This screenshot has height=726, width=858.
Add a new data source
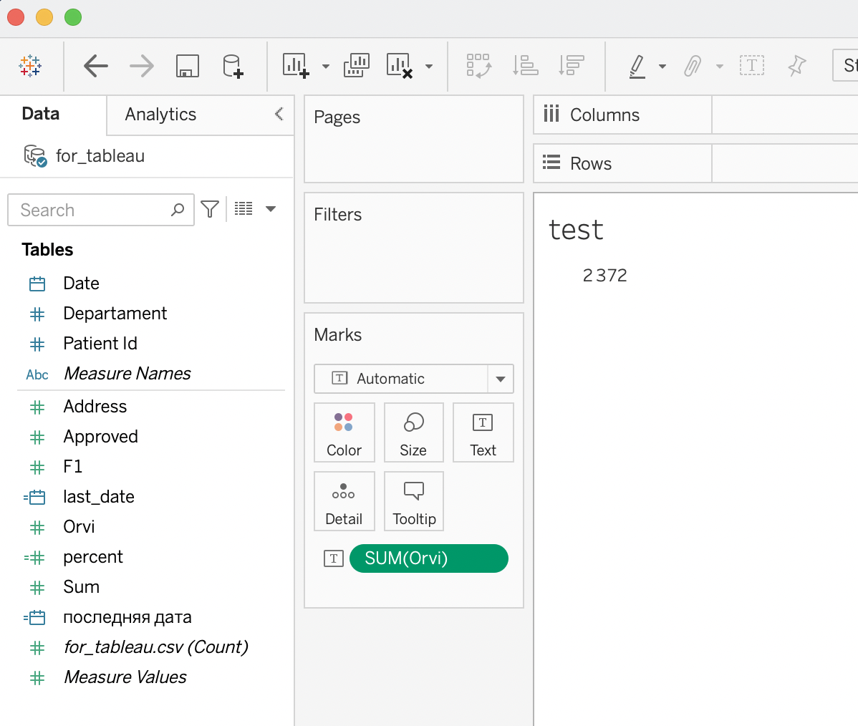coord(233,67)
